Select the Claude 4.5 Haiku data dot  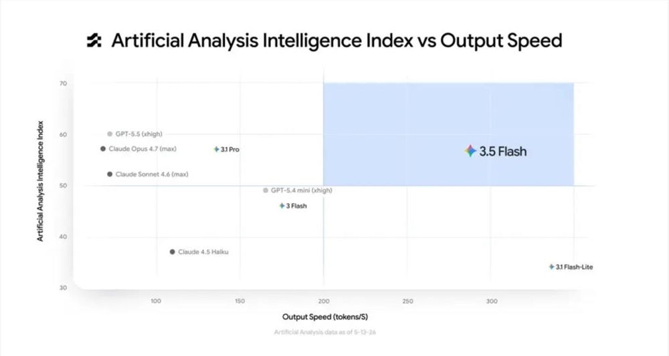(173, 252)
